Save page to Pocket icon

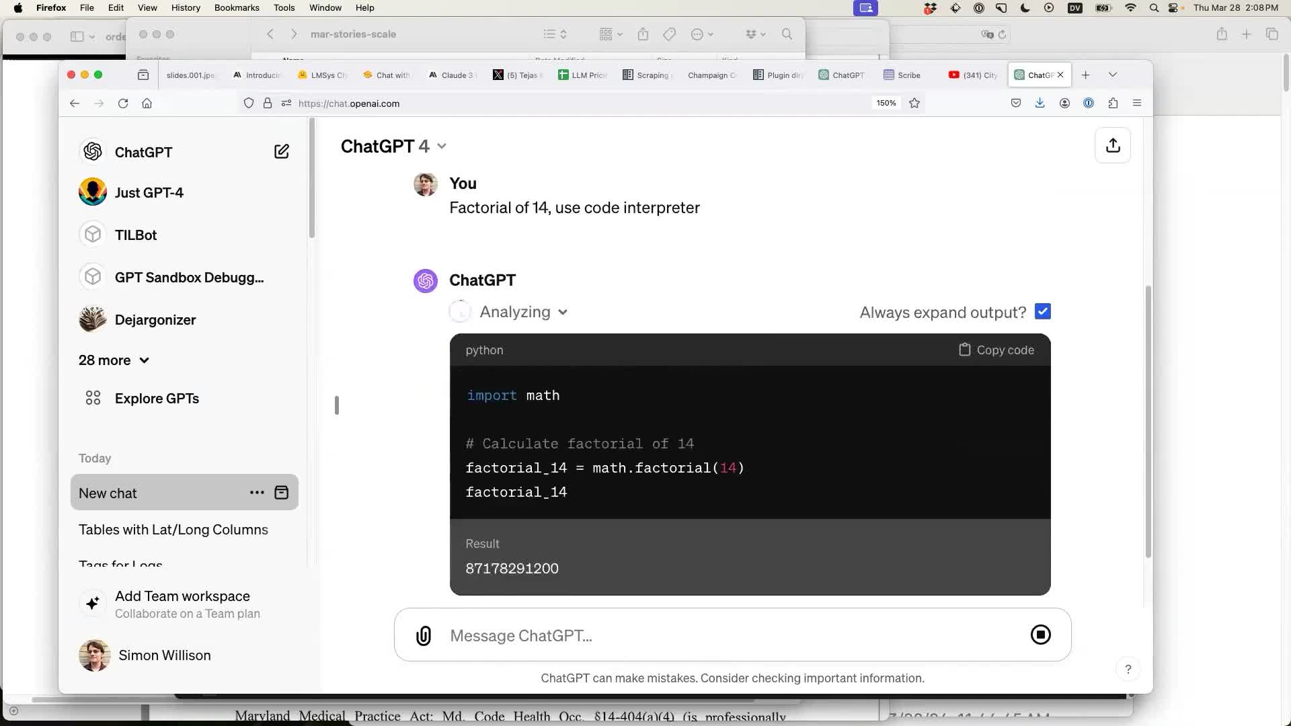coord(1016,103)
